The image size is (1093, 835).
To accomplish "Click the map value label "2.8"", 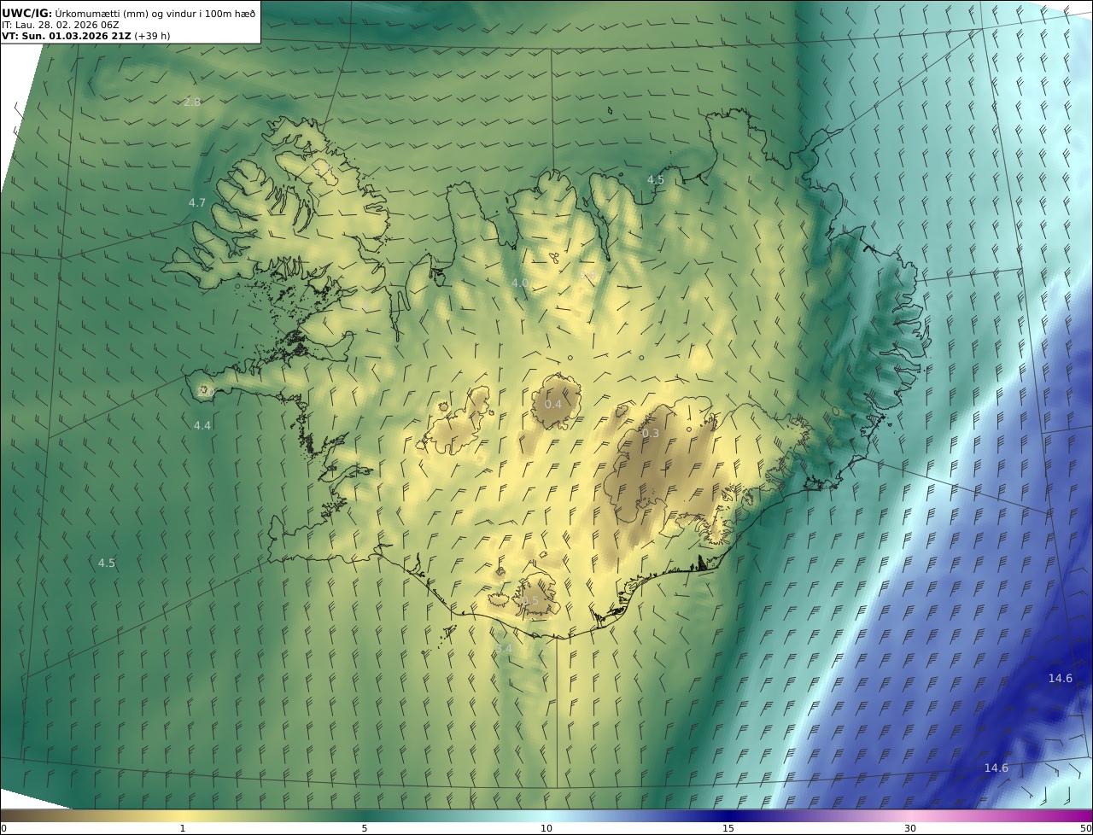I will (192, 102).
